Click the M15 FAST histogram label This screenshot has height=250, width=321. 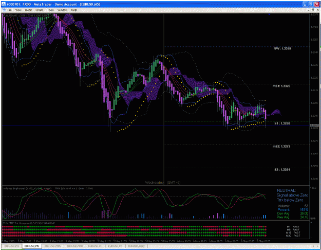click(293, 233)
